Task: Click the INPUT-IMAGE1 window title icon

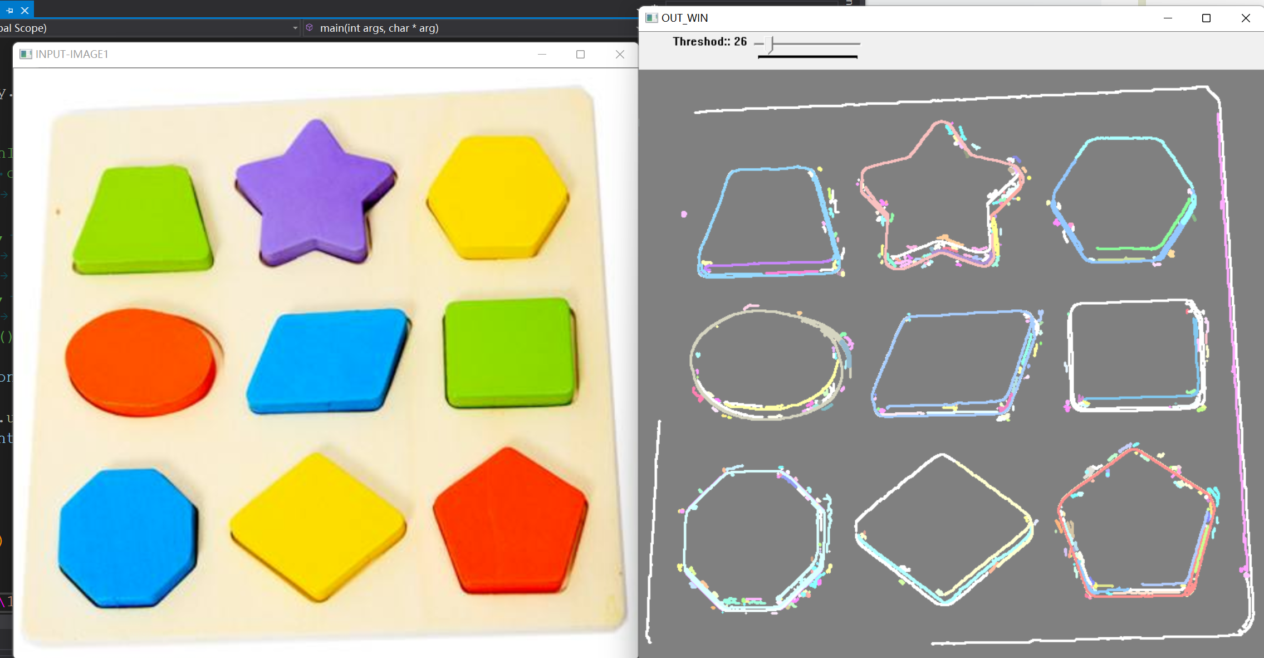Action: point(26,54)
